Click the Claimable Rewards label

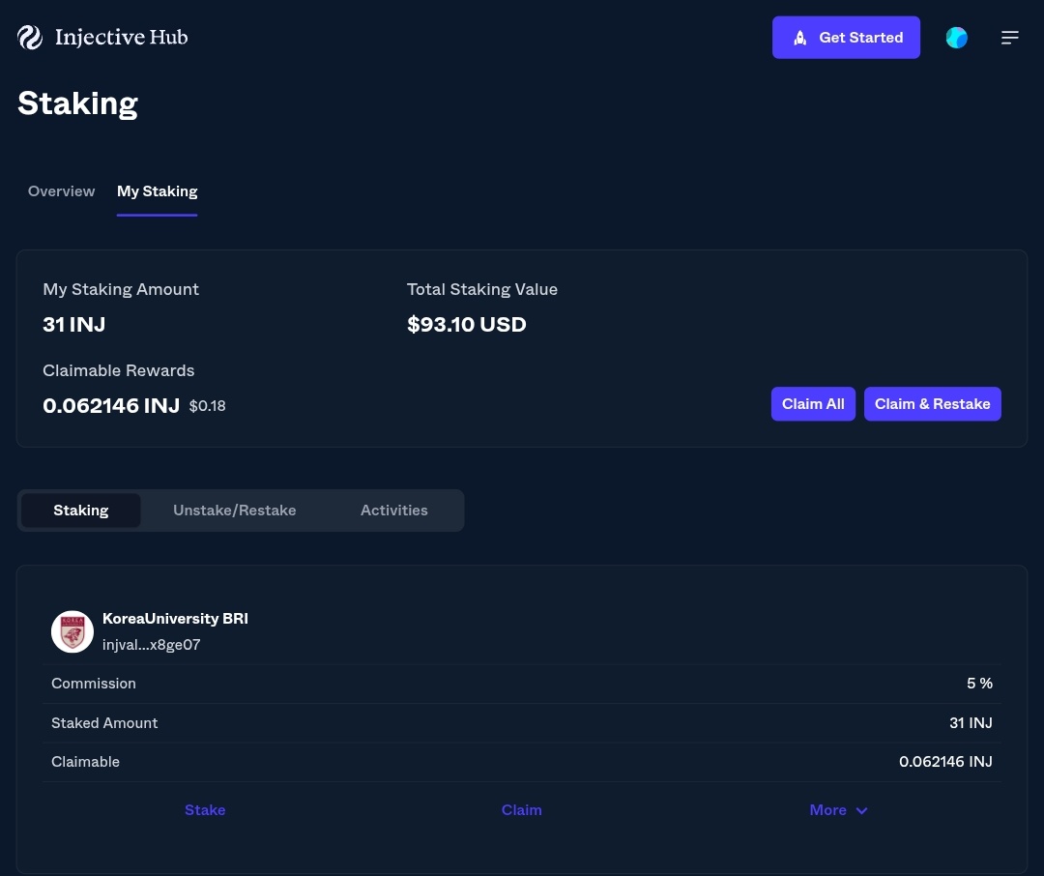pyautogui.click(x=119, y=370)
